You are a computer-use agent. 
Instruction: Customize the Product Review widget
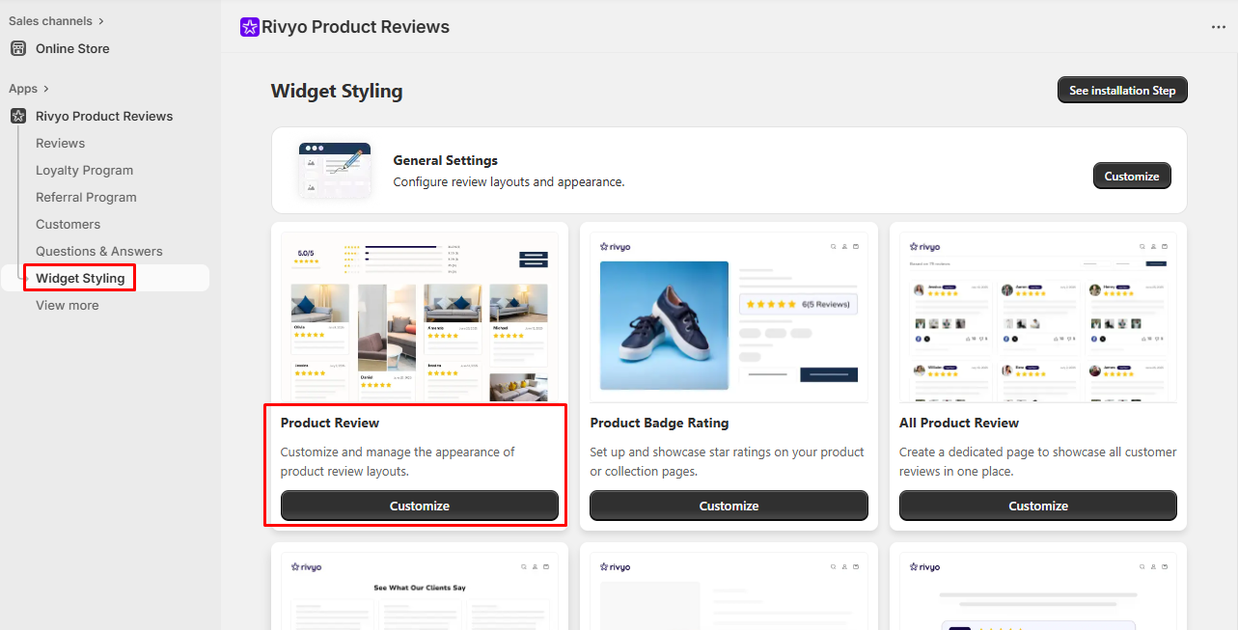click(420, 506)
